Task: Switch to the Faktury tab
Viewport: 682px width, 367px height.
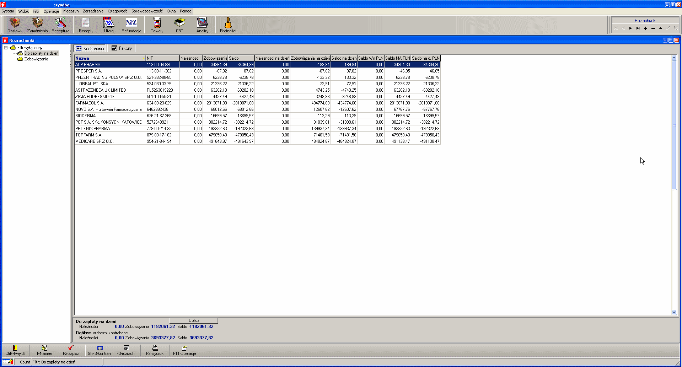Action: pyautogui.click(x=122, y=48)
